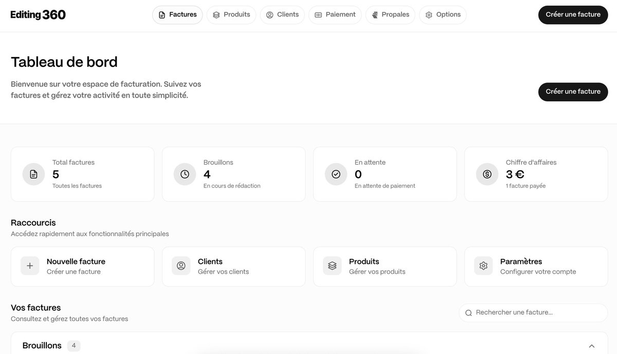Image resolution: width=617 pixels, height=354 pixels.
Task: Click the person icon in Clients shortcut
Action: point(181,266)
